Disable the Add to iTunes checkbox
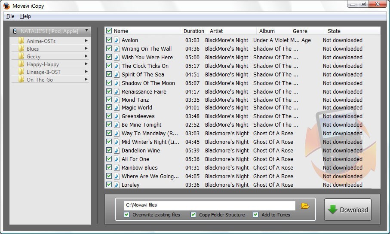This screenshot has width=390, height=234. click(256, 214)
